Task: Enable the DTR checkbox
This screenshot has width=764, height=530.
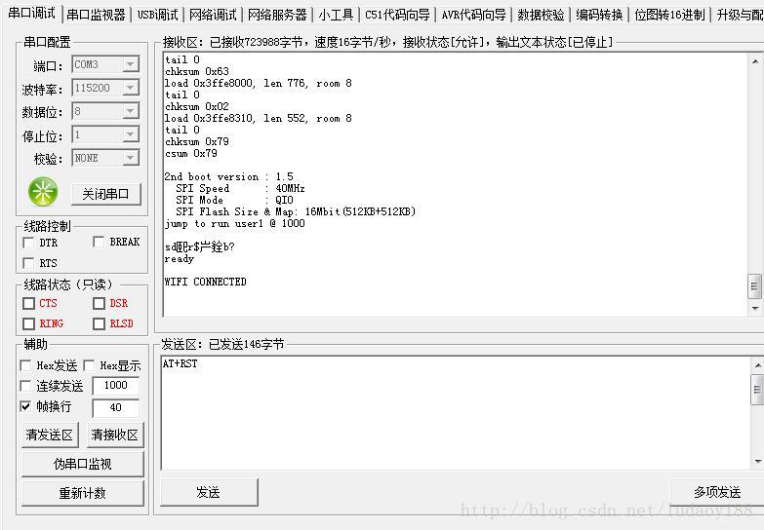Action: click(x=28, y=243)
